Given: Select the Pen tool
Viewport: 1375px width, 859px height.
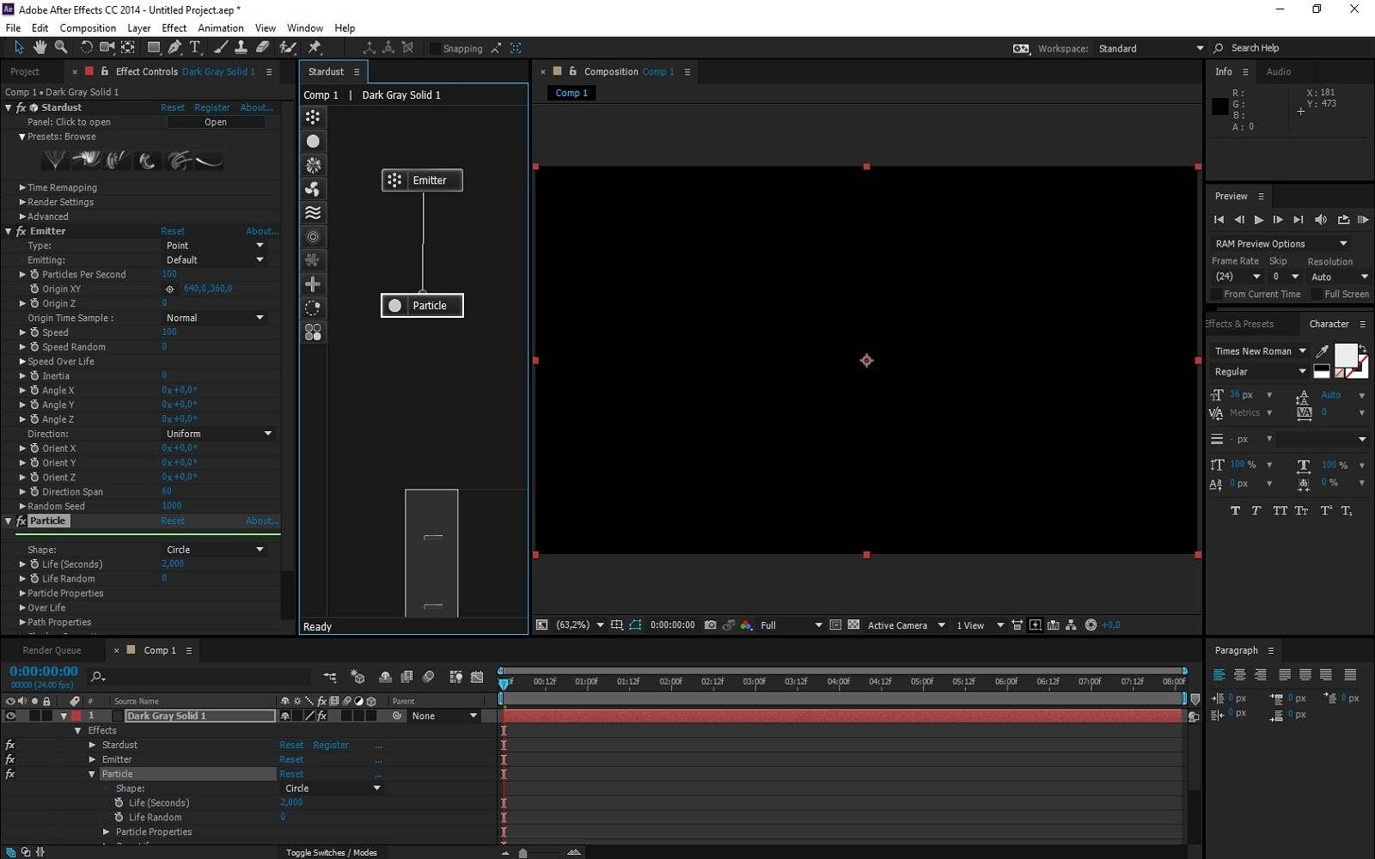Looking at the screenshot, I should (x=175, y=47).
